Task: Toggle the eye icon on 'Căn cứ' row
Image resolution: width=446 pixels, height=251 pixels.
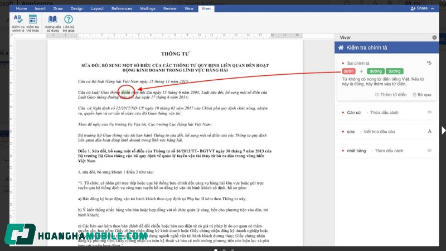Action: pyautogui.click(x=429, y=113)
